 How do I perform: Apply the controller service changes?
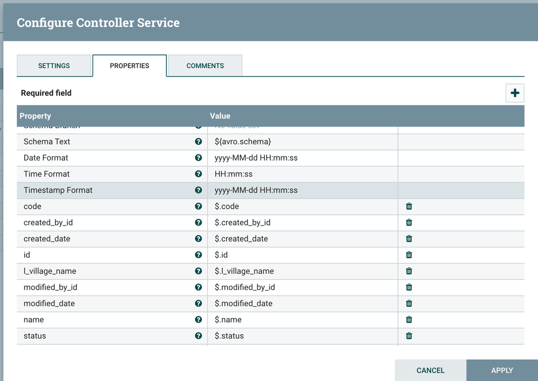pyautogui.click(x=502, y=370)
